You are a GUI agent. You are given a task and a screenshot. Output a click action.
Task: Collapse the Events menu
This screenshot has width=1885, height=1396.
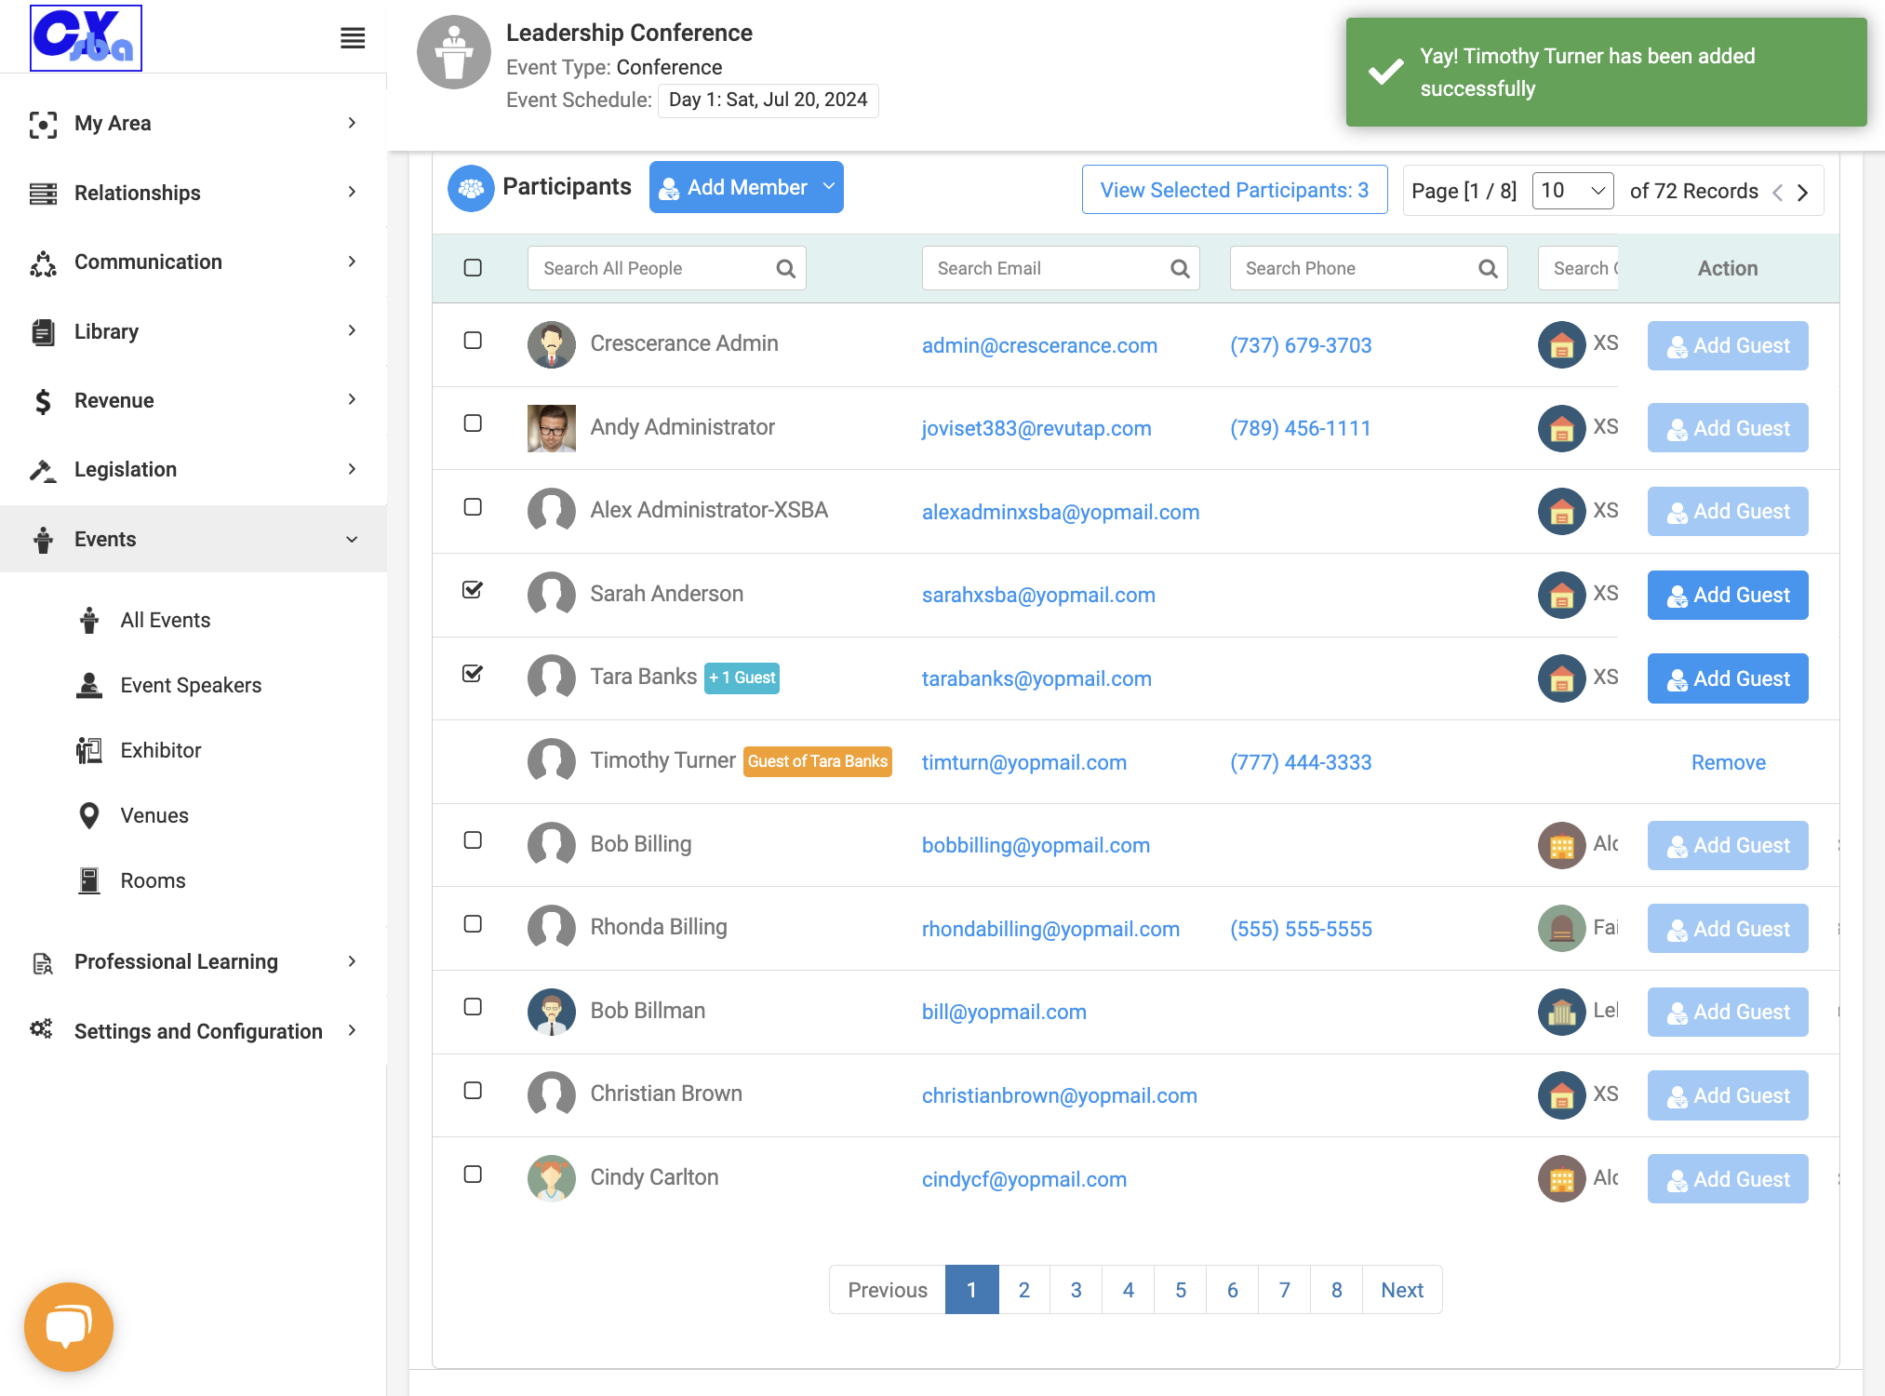[x=194, y=539]
